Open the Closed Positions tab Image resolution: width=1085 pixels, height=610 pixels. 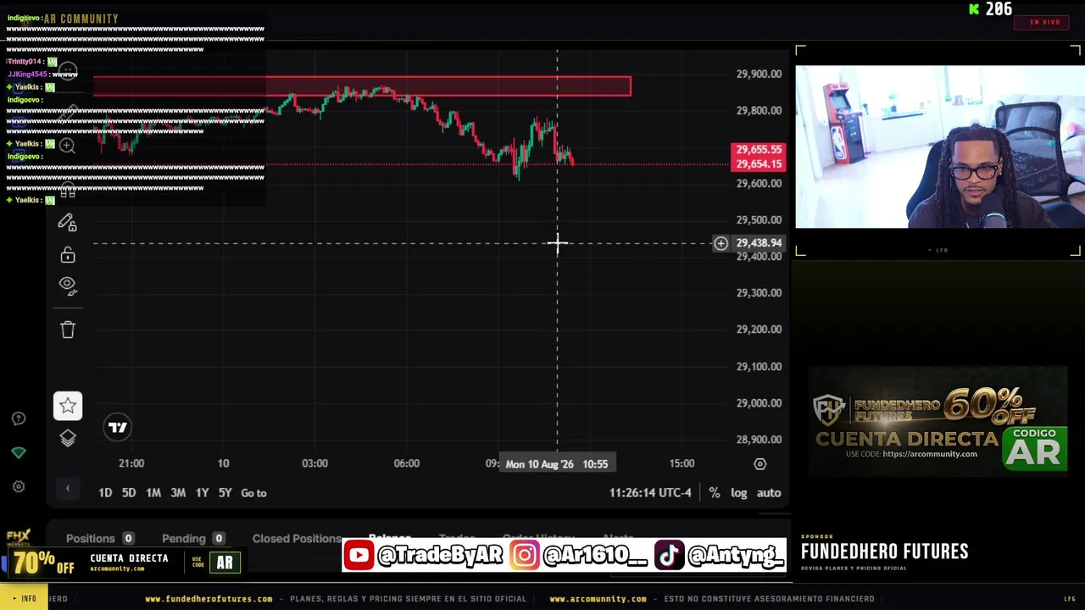coord(297,539)
